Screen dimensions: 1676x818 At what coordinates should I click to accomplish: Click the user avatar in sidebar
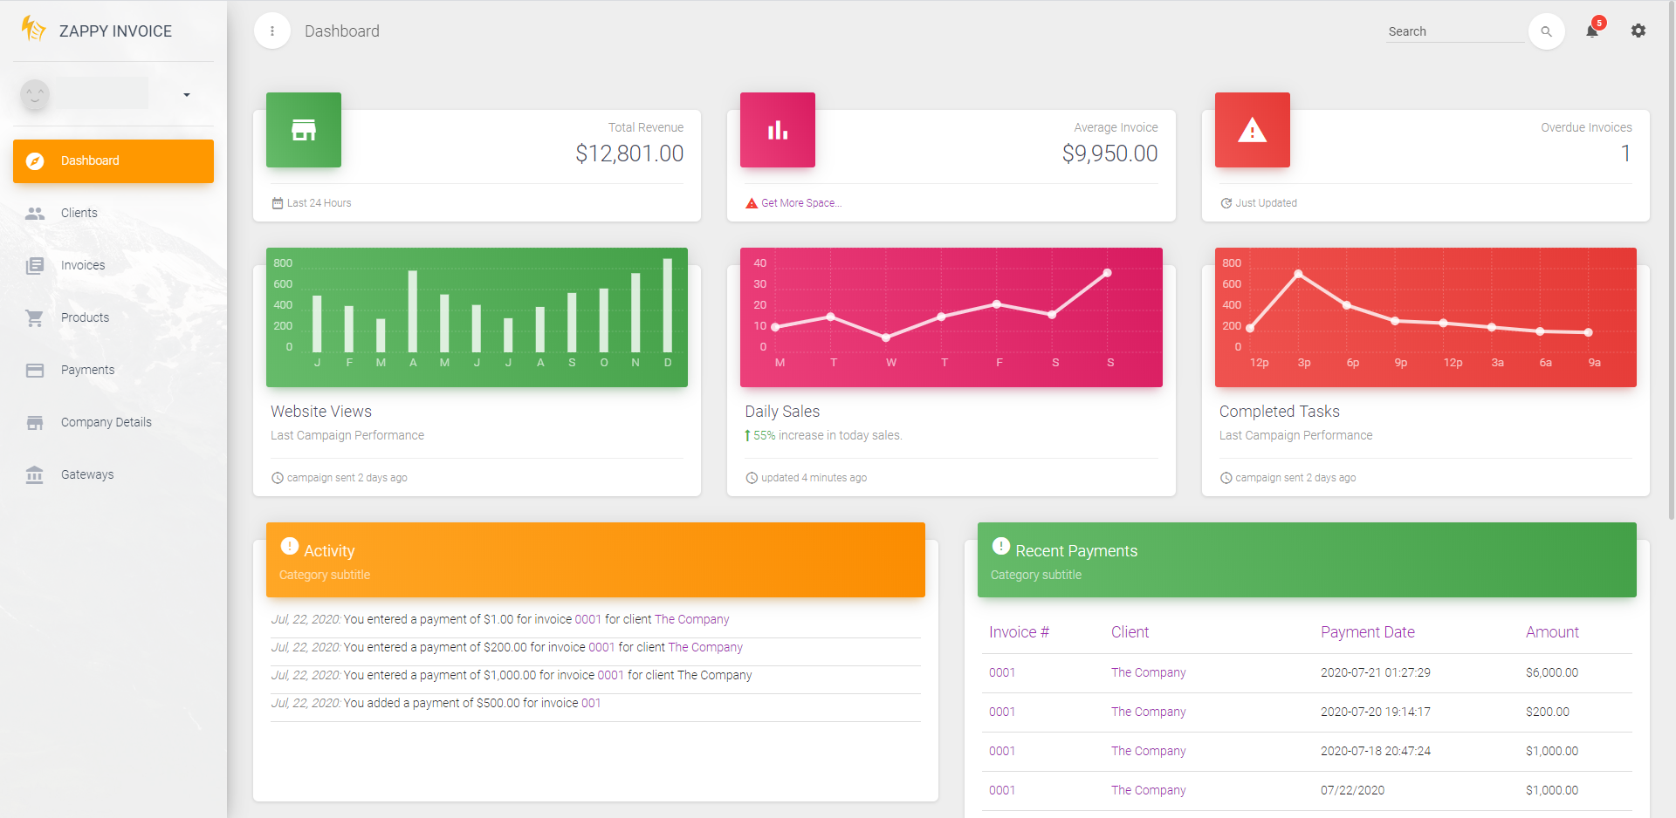pos(35,94)
